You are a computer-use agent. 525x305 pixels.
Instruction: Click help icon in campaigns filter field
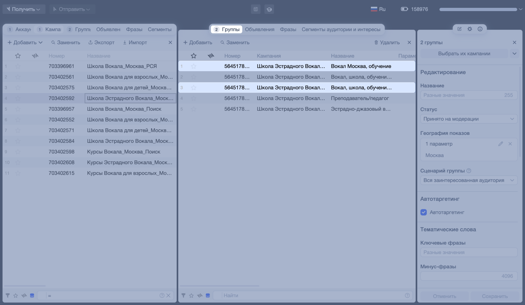point(162,296)
